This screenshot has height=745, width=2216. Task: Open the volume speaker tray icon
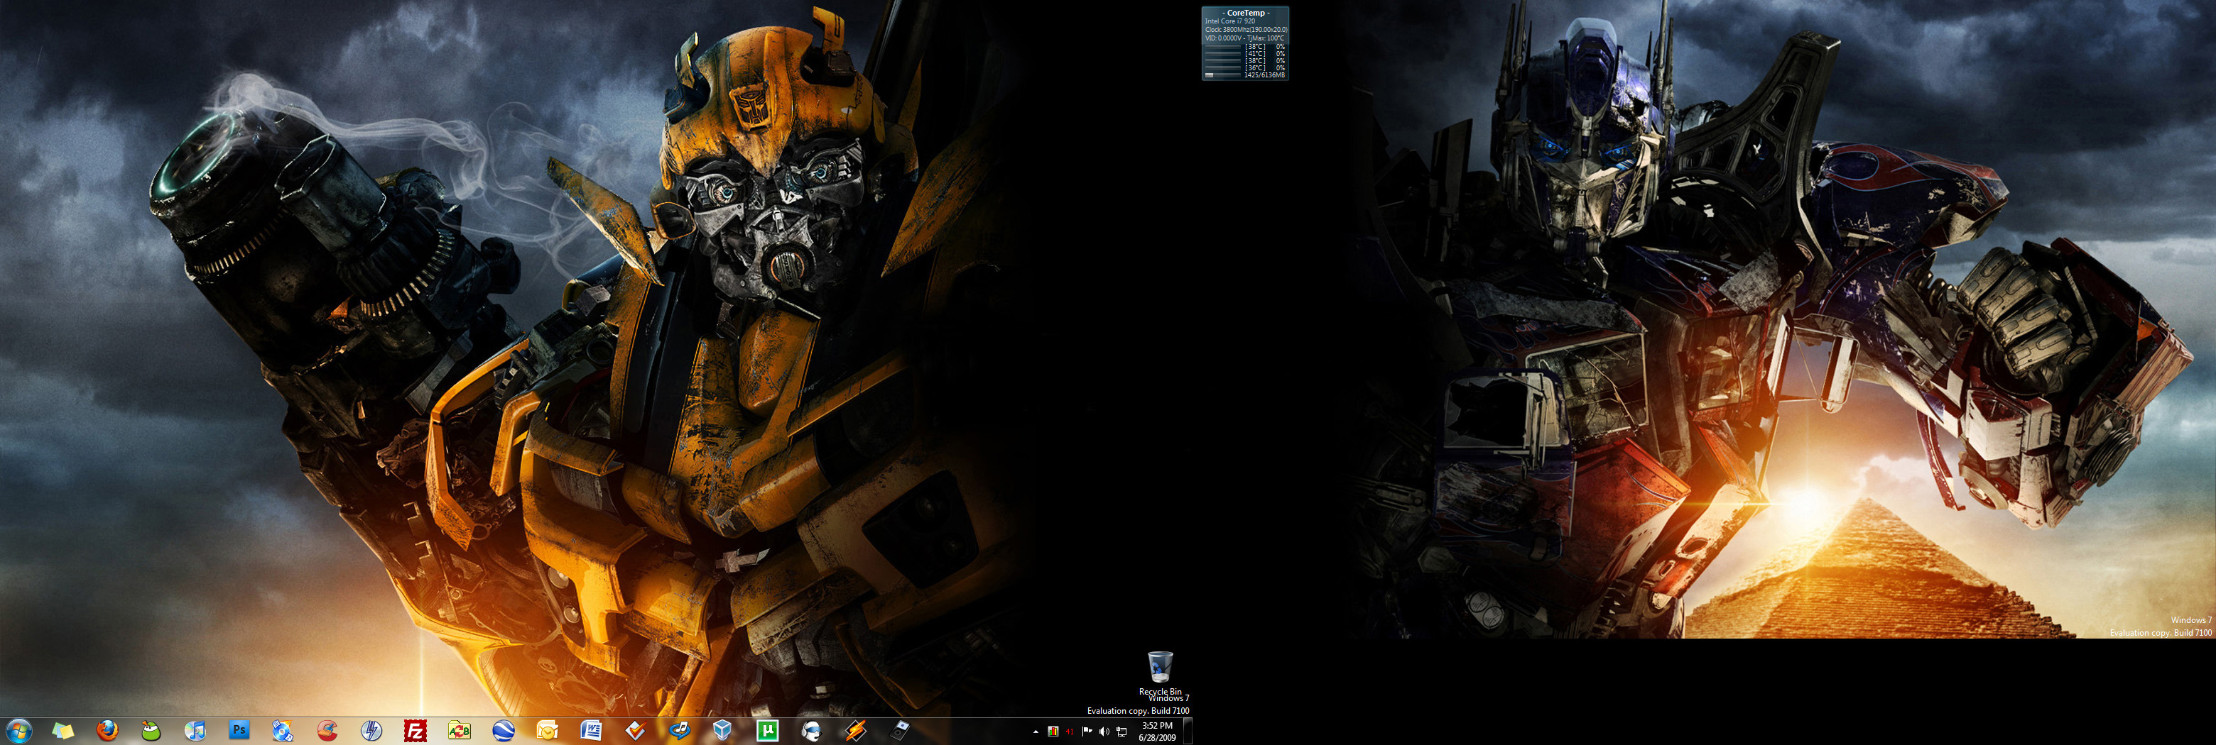(x=1104, y=732)
